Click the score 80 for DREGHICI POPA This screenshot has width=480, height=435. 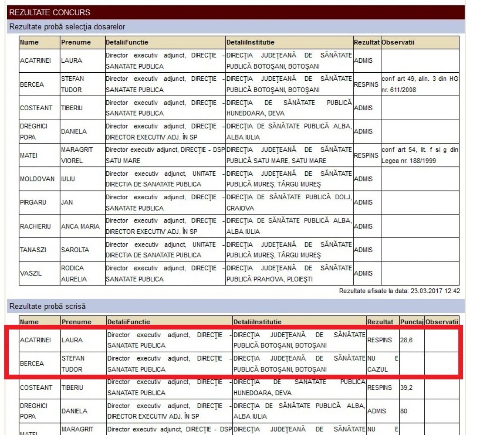click(404, 411)
